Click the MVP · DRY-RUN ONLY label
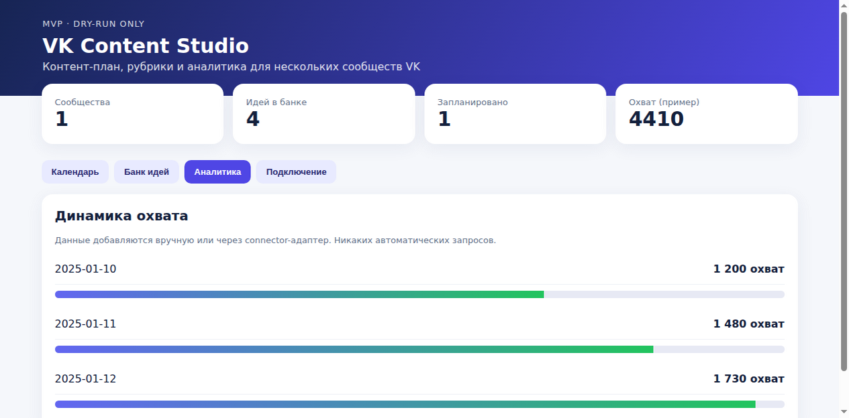The image size is (849, 418). (x=93, y=23)
